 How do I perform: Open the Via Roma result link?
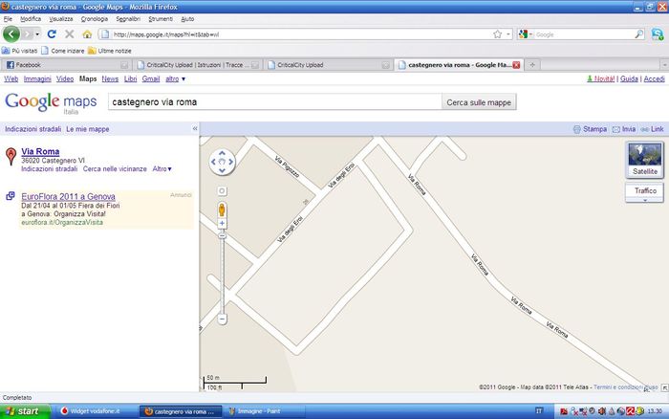pos(40,151)
